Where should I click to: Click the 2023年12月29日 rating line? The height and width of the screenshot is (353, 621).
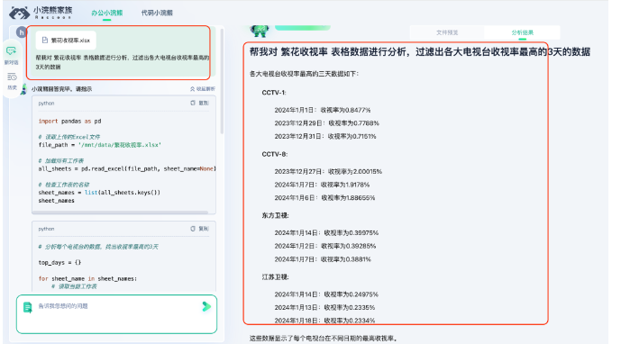327,123
